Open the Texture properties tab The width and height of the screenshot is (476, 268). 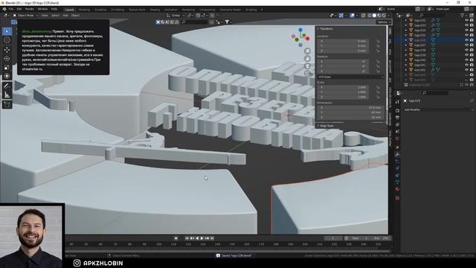[x=397, y=198]
